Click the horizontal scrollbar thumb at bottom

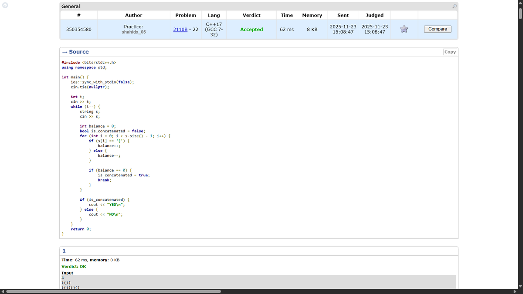click(113, 291)
